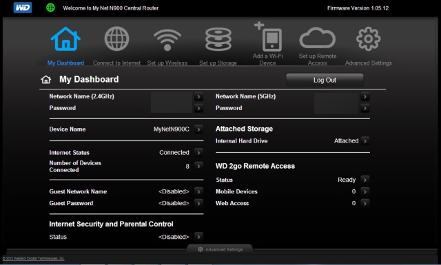Click the green internet status globe
Viewport: 441px width, 265px height.
pyautogui.click(x=50, y=8)
